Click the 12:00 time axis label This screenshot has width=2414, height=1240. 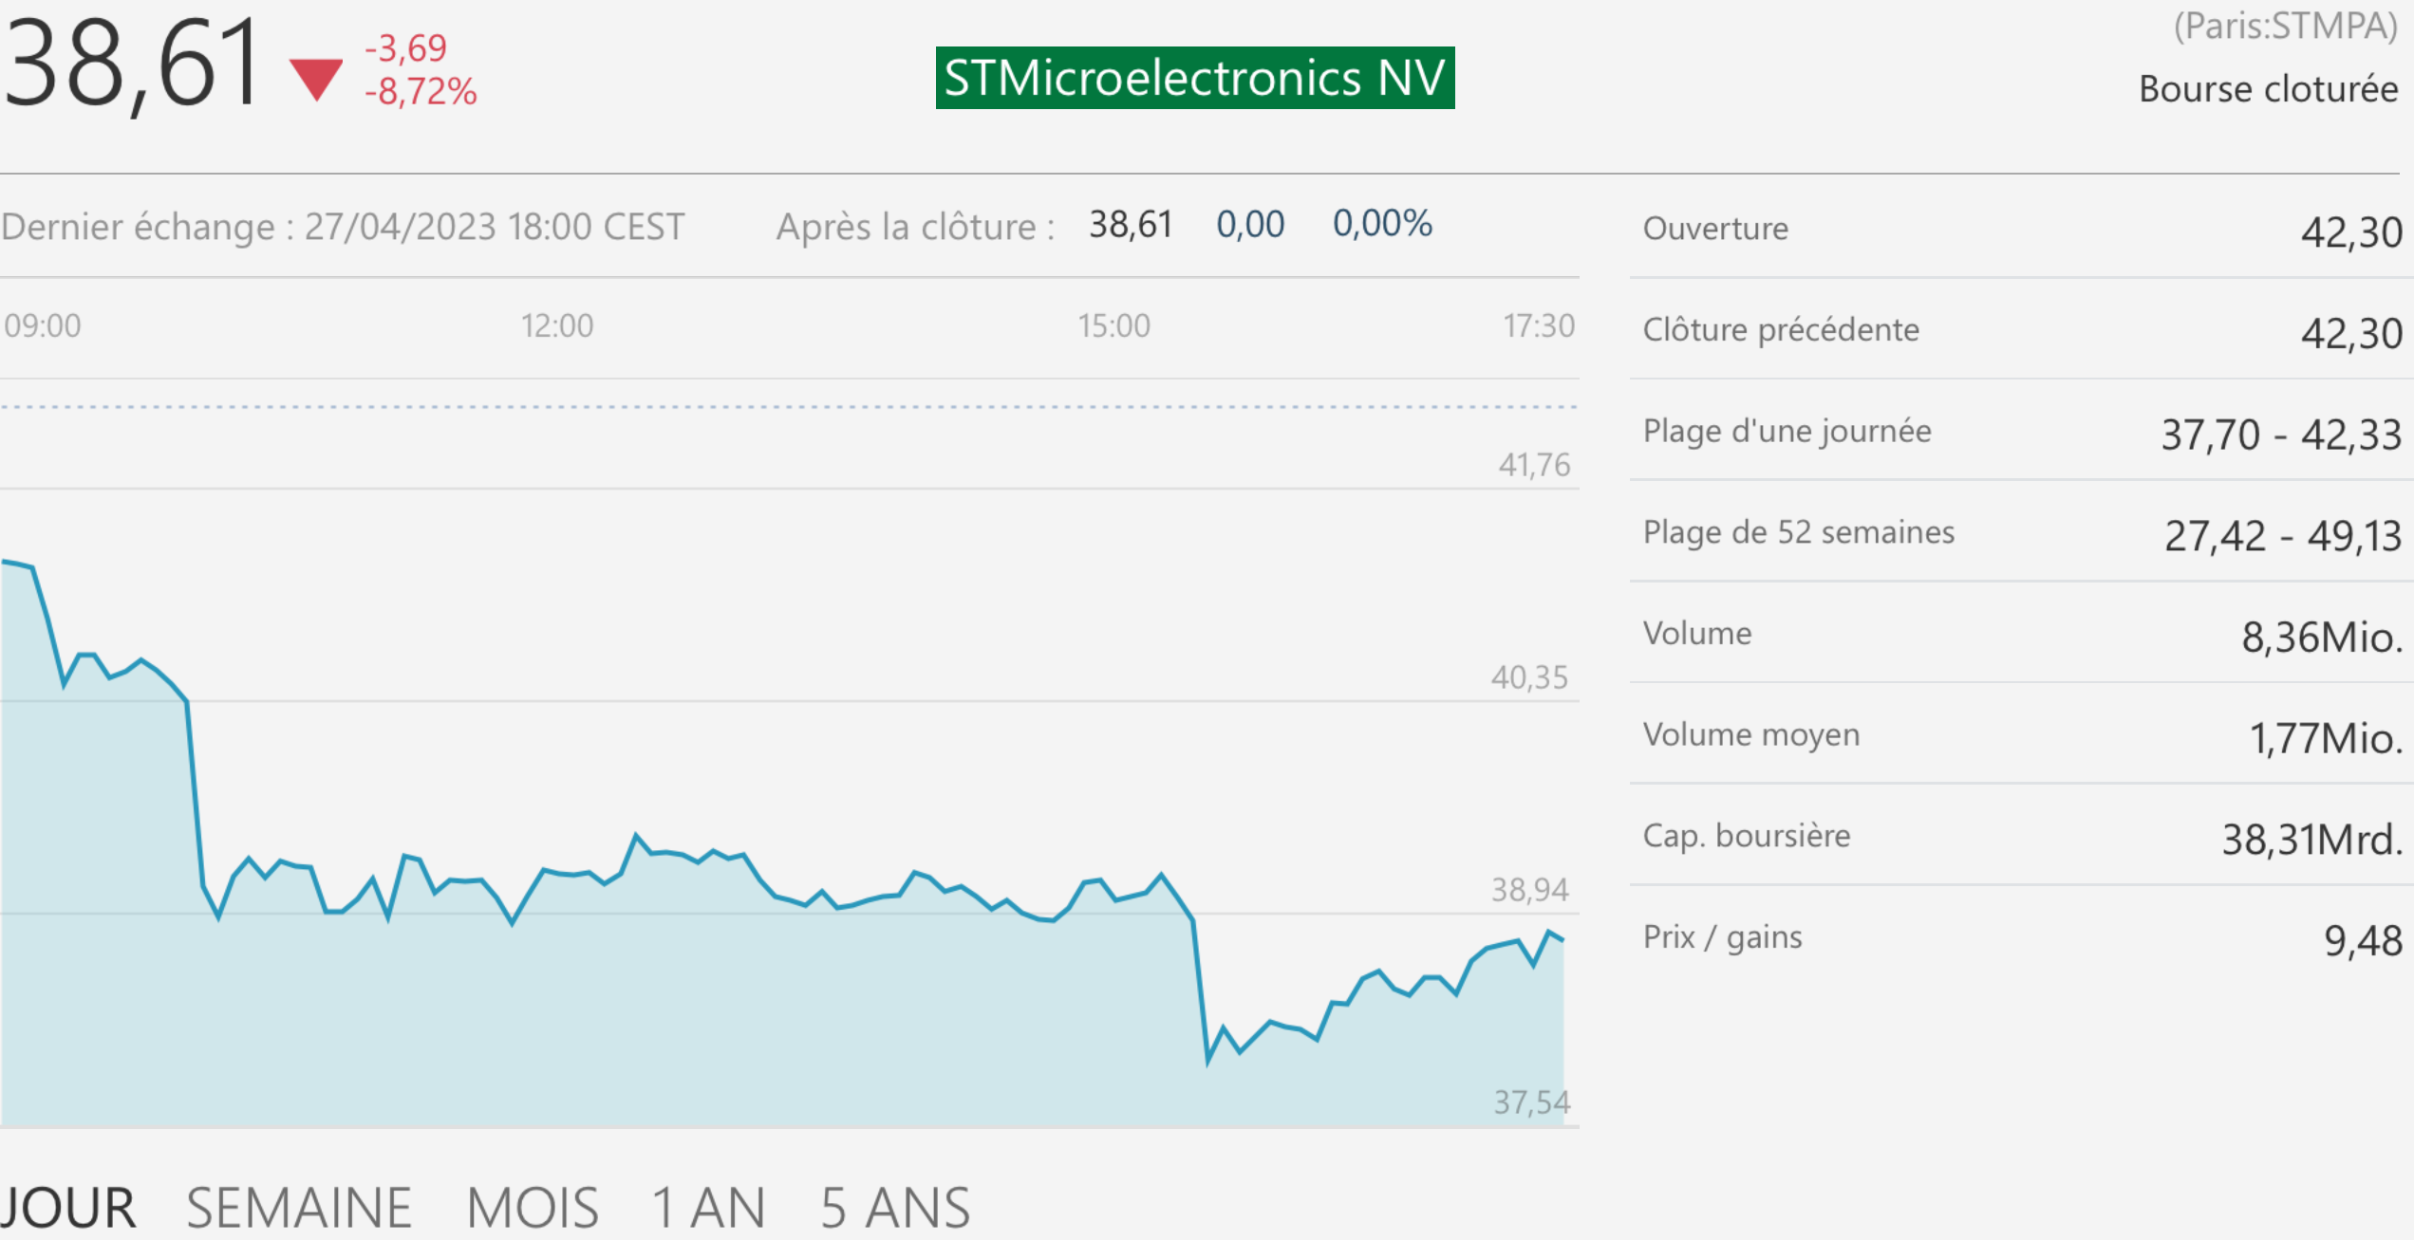[x=557, y=326]
